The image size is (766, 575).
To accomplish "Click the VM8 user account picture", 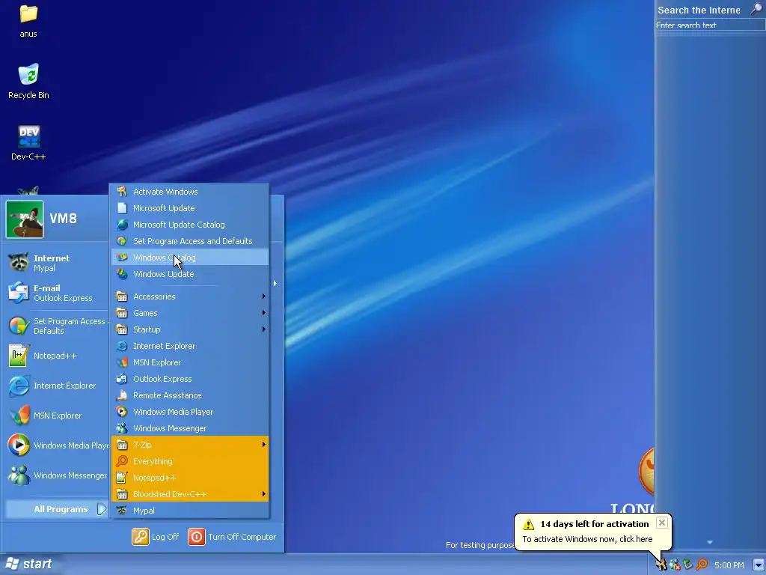I will pos(25,219).
